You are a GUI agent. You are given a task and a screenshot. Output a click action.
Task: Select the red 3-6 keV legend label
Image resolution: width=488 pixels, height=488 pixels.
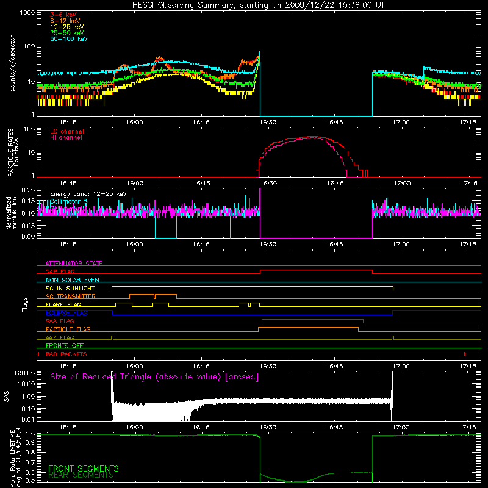click(x=63, y=15)
